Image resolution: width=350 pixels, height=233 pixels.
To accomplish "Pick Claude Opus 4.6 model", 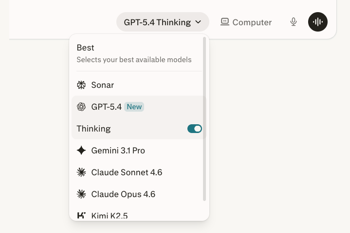I will pos(123,194).
